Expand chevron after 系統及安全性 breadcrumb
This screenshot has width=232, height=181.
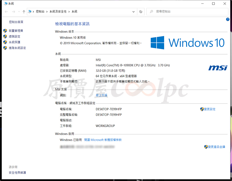coord(69,12)
